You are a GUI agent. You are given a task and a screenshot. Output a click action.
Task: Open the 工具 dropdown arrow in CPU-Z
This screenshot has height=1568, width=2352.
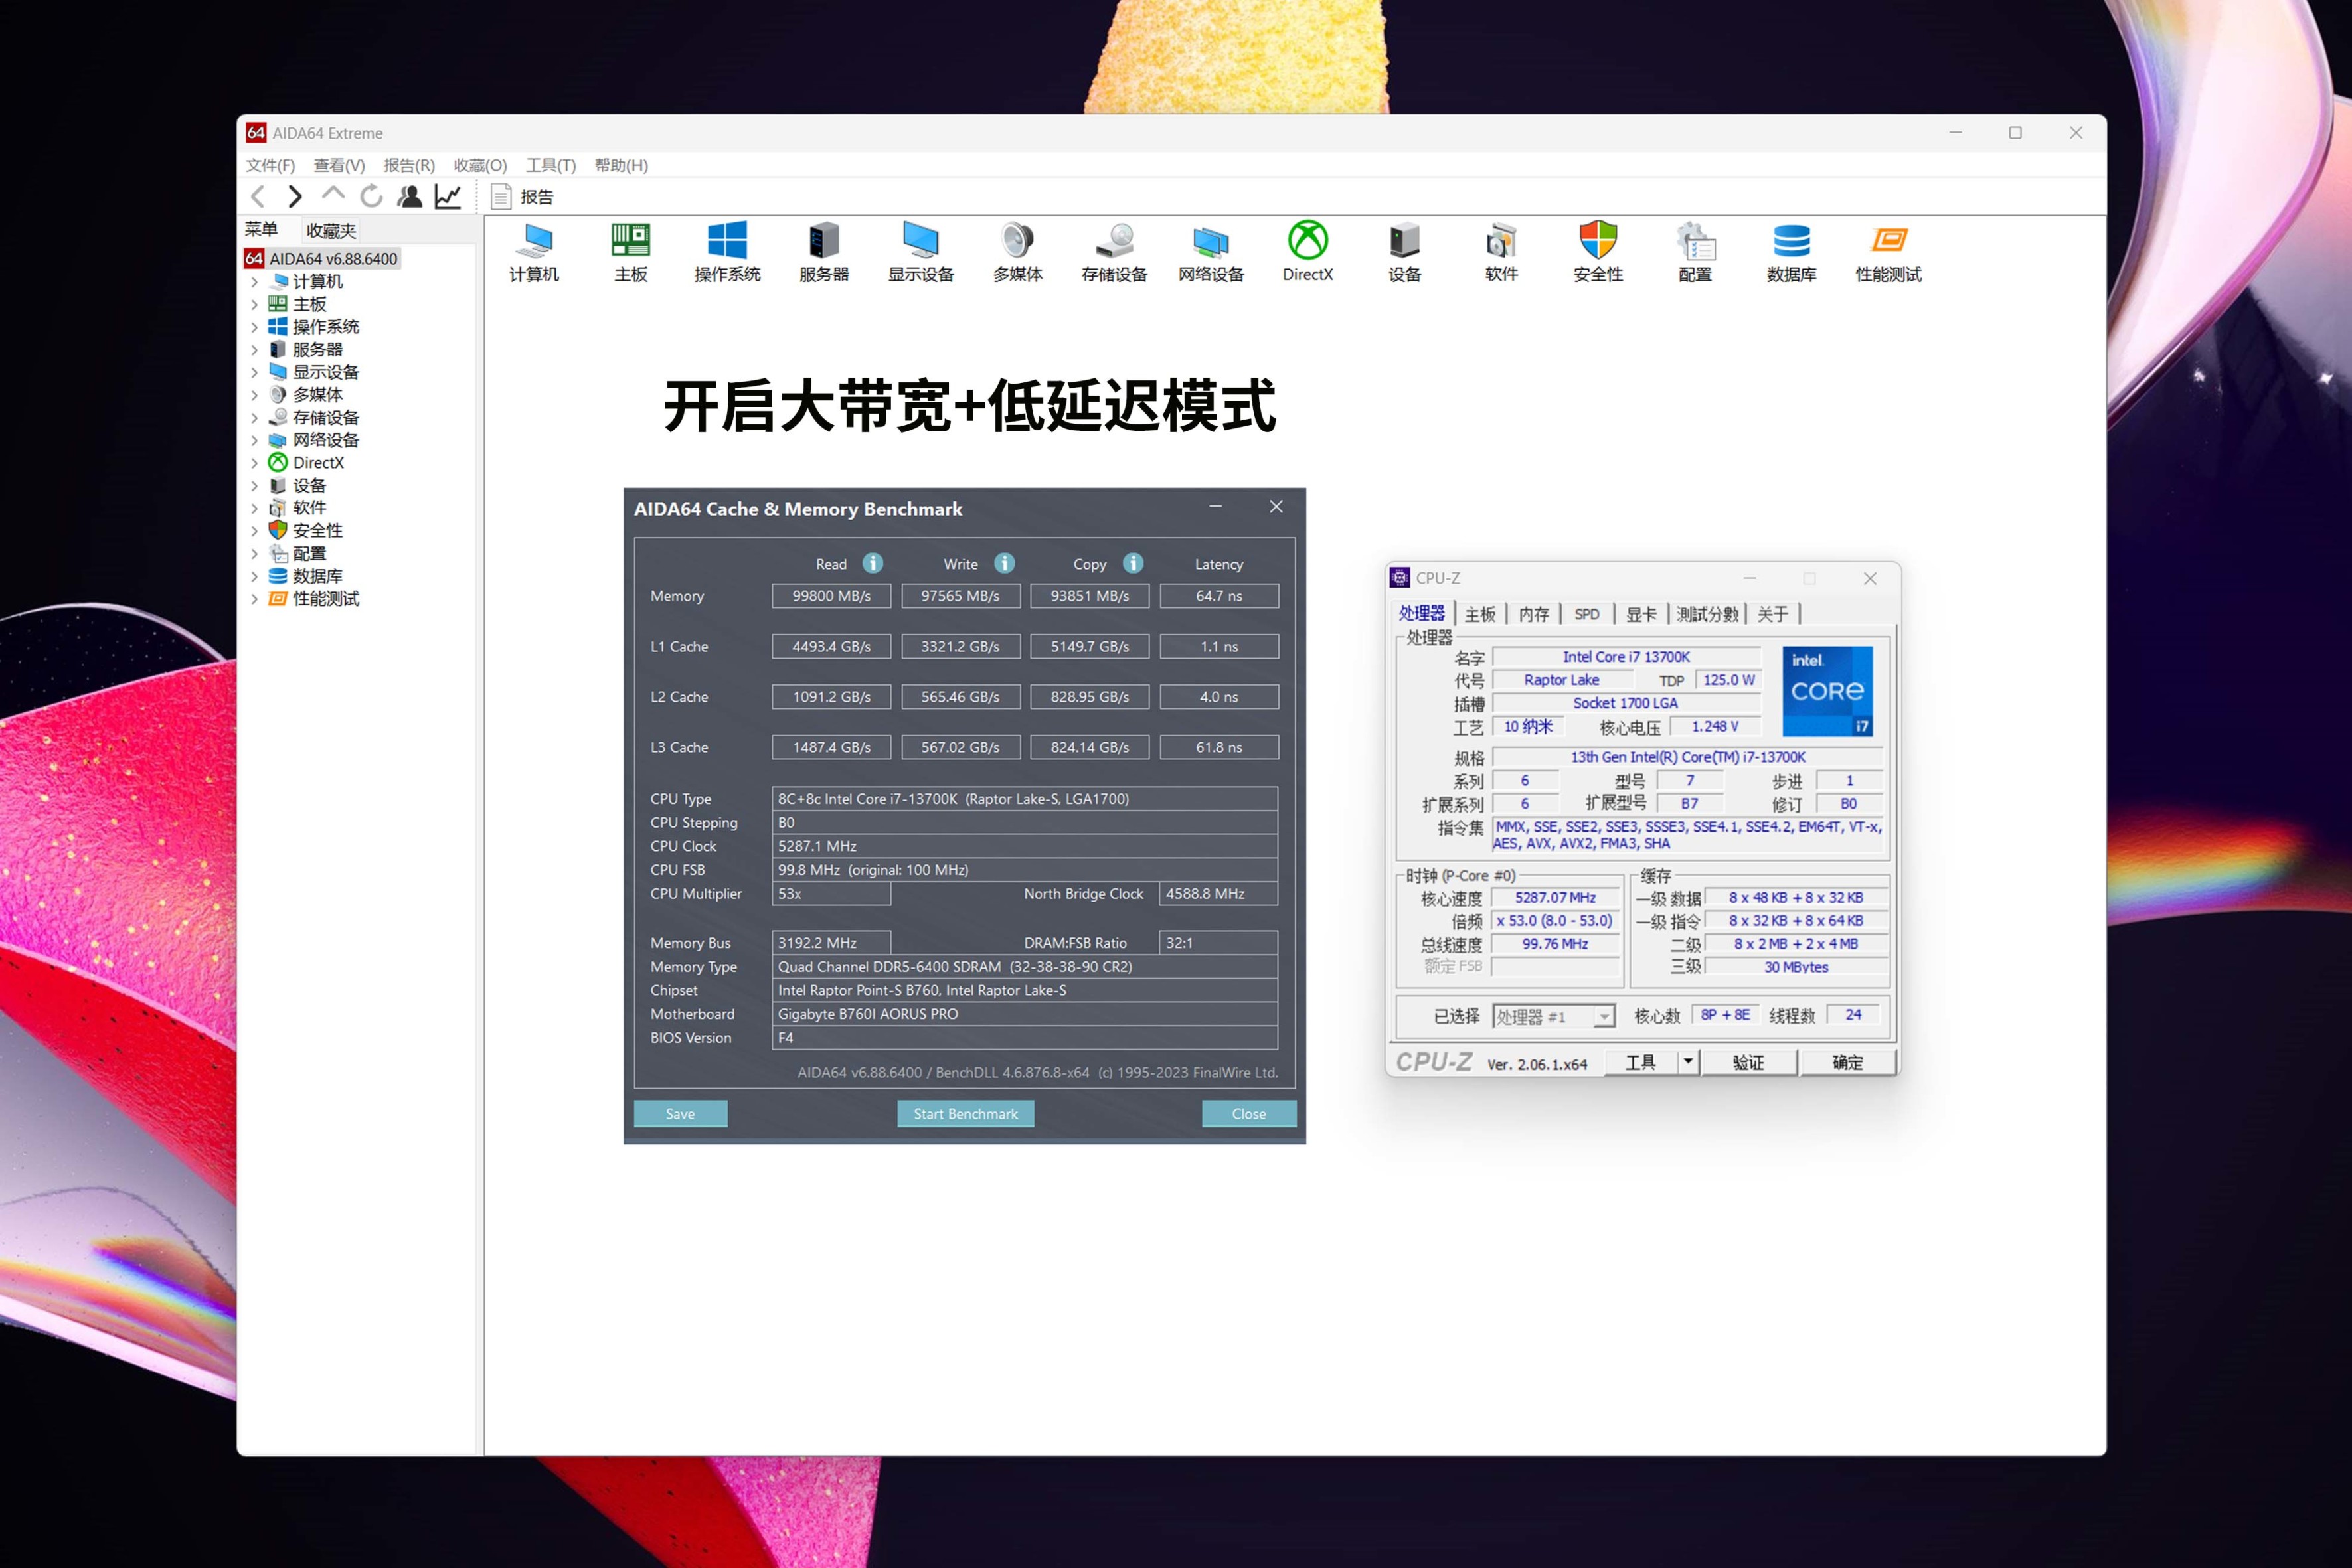click(1688, 1061)
